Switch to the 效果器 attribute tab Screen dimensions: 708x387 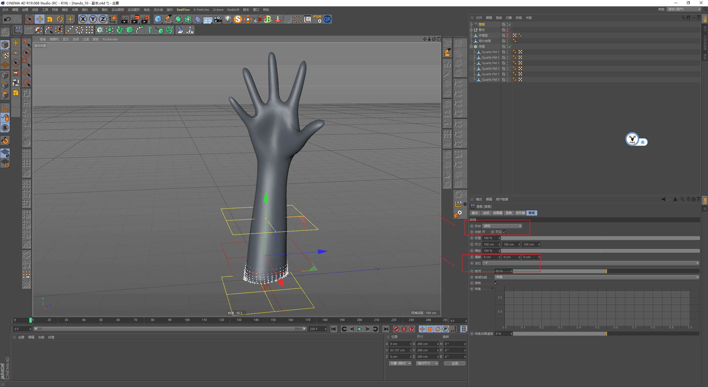[x=497, y=213]
